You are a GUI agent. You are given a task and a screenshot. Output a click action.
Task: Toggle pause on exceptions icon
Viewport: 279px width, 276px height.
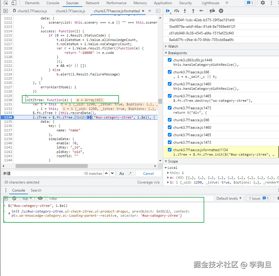(221, 11)
